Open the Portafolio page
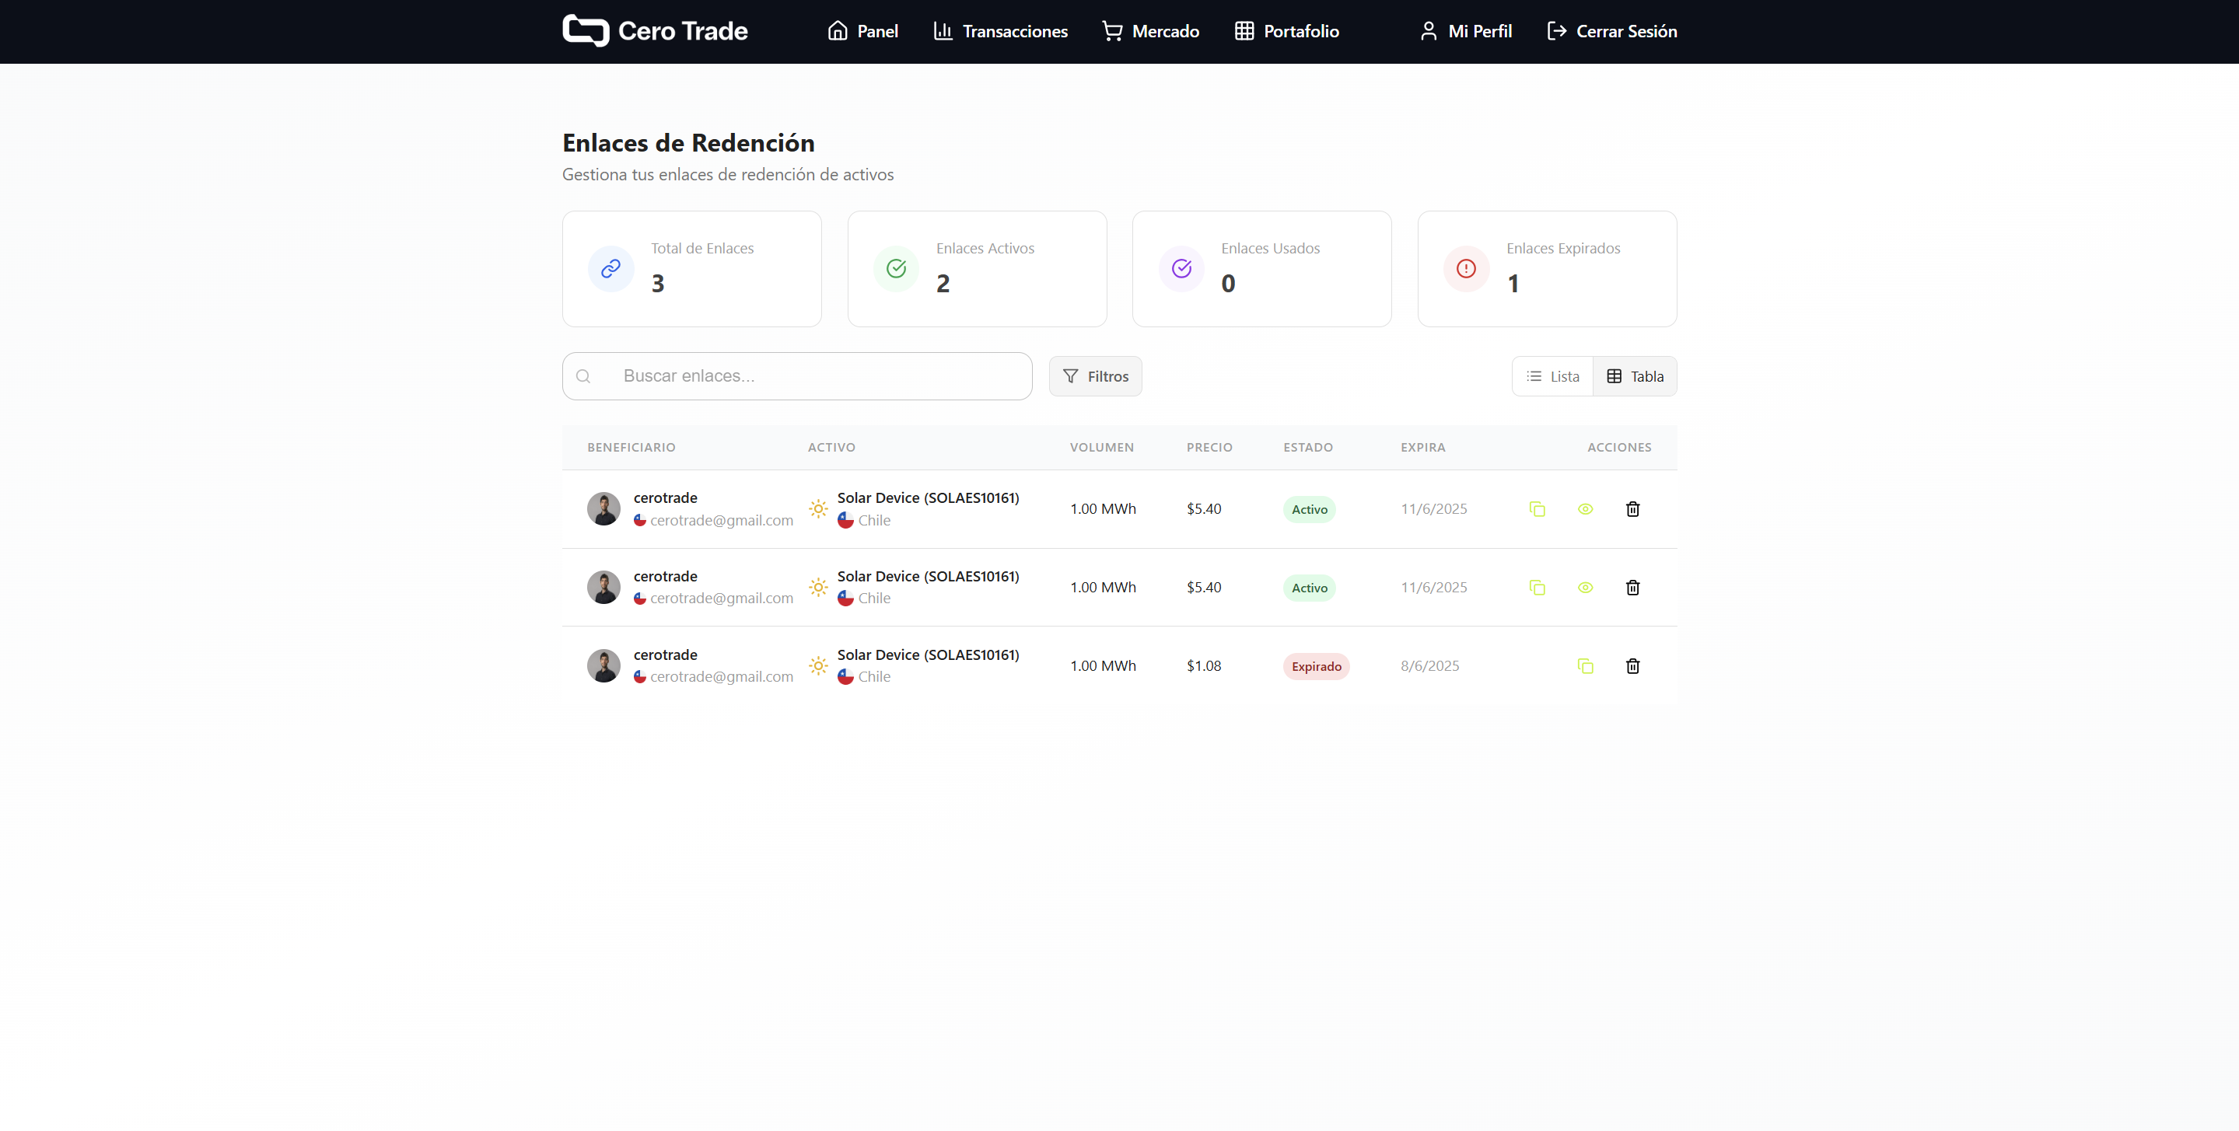Viewport: 2239px width, 1131px height. (1286, 31)
